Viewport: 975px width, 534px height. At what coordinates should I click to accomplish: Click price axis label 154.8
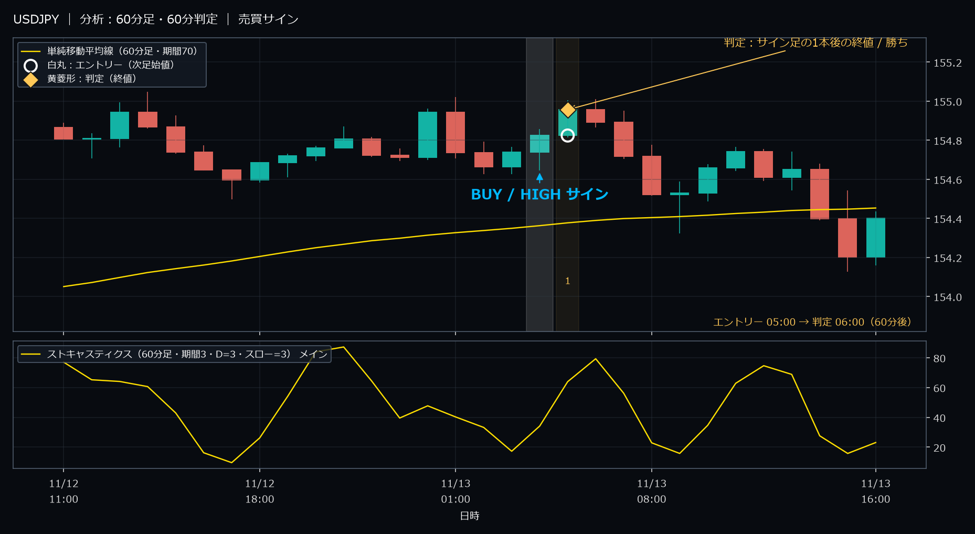pyautogui.click(x=947, y=141)
